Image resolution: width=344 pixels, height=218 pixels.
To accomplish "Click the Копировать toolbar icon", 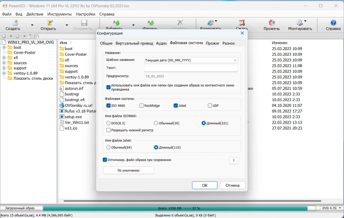I will [210, 23].
